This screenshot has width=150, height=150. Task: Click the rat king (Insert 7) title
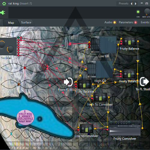tap(20, 4)
